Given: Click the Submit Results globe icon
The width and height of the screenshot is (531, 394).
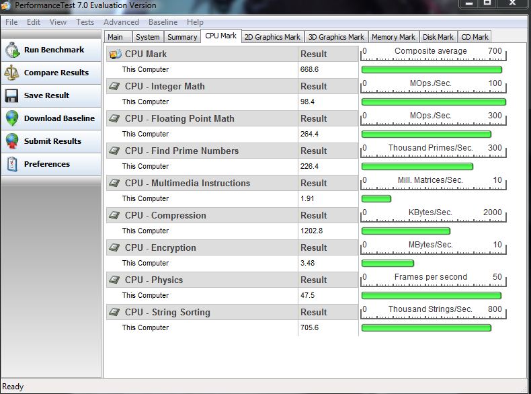Looking at the screenshot, I should [12, 141].
